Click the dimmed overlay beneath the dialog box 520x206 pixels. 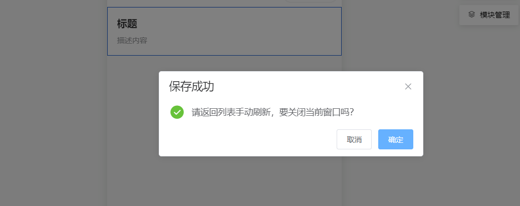[291, 181]
